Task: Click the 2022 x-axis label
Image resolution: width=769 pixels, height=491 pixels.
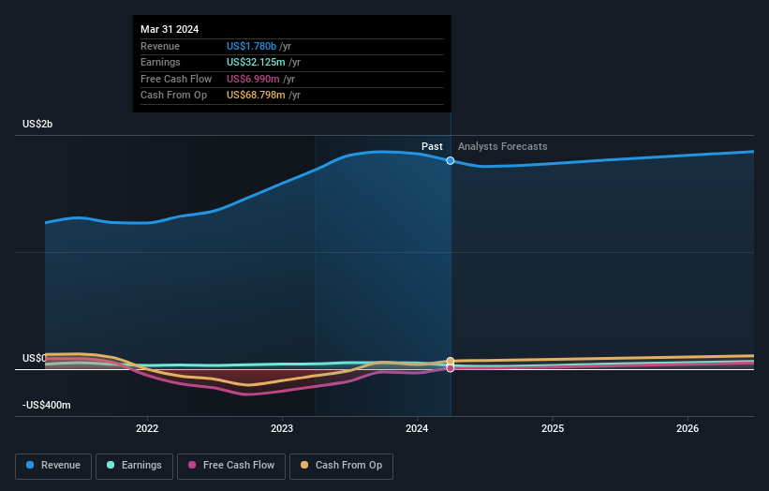Action: point(147,429)
